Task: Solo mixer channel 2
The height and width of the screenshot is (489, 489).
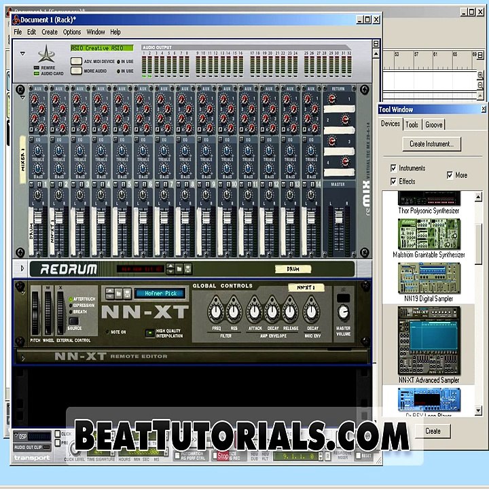Action: pyautogui.click(x=60, y=185)
